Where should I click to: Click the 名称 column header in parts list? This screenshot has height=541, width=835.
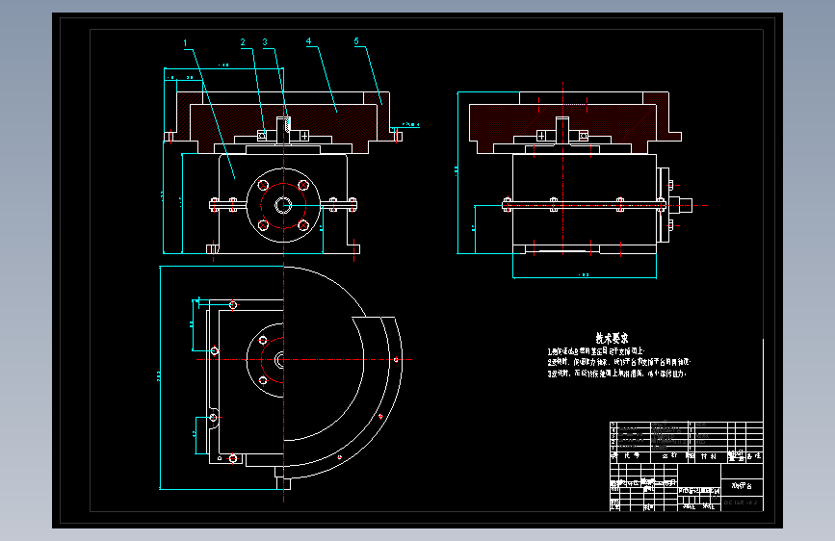669,456
